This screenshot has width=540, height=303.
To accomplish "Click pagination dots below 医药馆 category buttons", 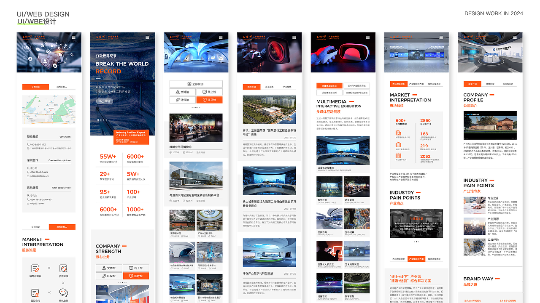I will click(196, 107).
